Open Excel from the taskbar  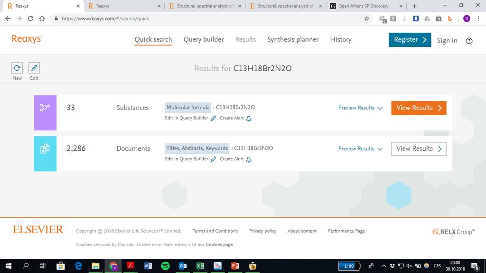(200, 266)
